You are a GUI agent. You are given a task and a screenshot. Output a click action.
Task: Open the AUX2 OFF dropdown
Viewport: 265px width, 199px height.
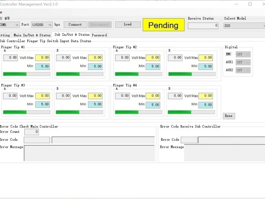pyautogui.click(x=243, y=70)
